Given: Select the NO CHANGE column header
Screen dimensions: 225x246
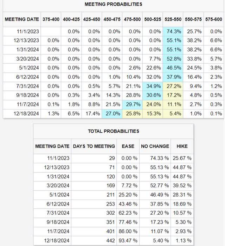Looking at the screenshot, I should pos(155,146).
